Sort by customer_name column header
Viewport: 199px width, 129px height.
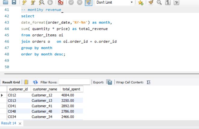click(x=45, y=89)
